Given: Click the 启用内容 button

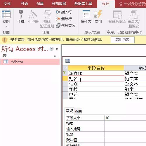Looking at the screenshot, I should coord(123,40).
